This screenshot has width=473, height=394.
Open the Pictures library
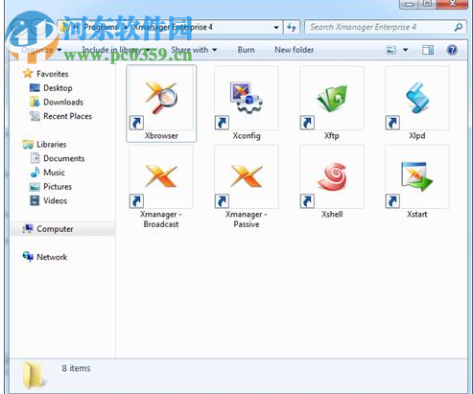coord(51,187)
